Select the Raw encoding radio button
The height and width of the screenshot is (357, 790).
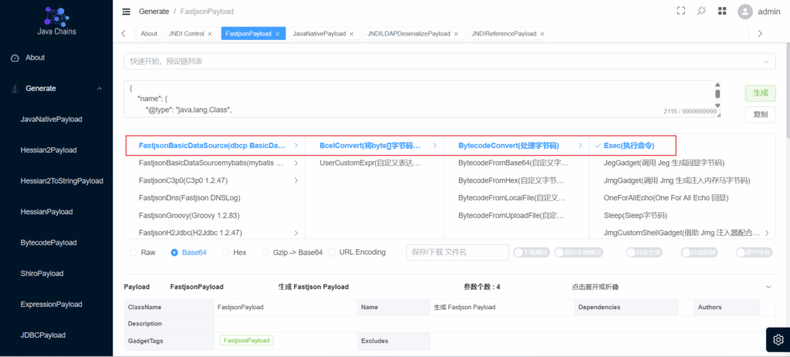[x=133, y=252]
